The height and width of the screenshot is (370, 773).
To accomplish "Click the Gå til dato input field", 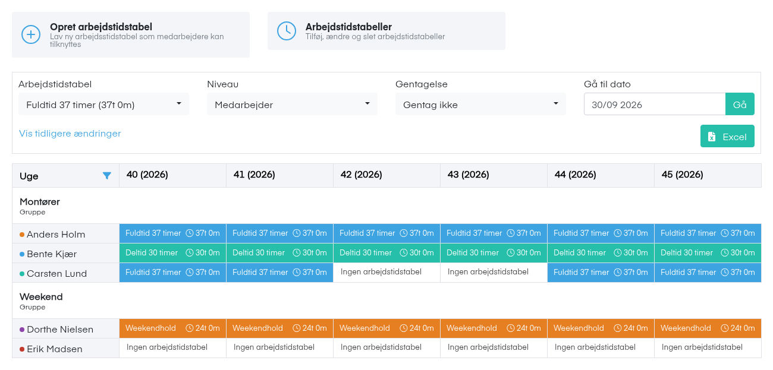I will [x=655, y=105].
